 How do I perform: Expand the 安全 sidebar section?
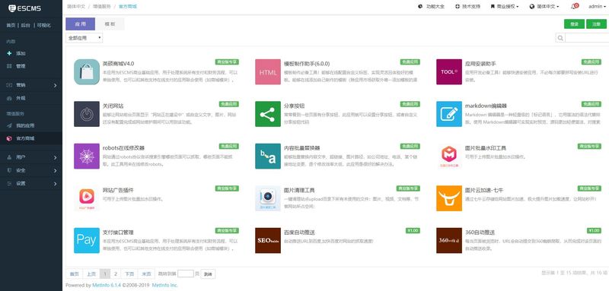coord(31,170)
